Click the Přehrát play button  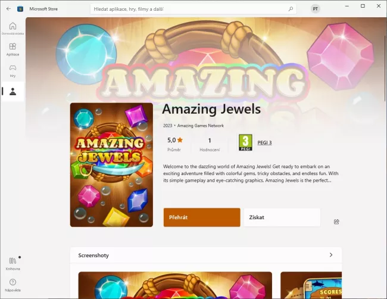coord(202,217)
